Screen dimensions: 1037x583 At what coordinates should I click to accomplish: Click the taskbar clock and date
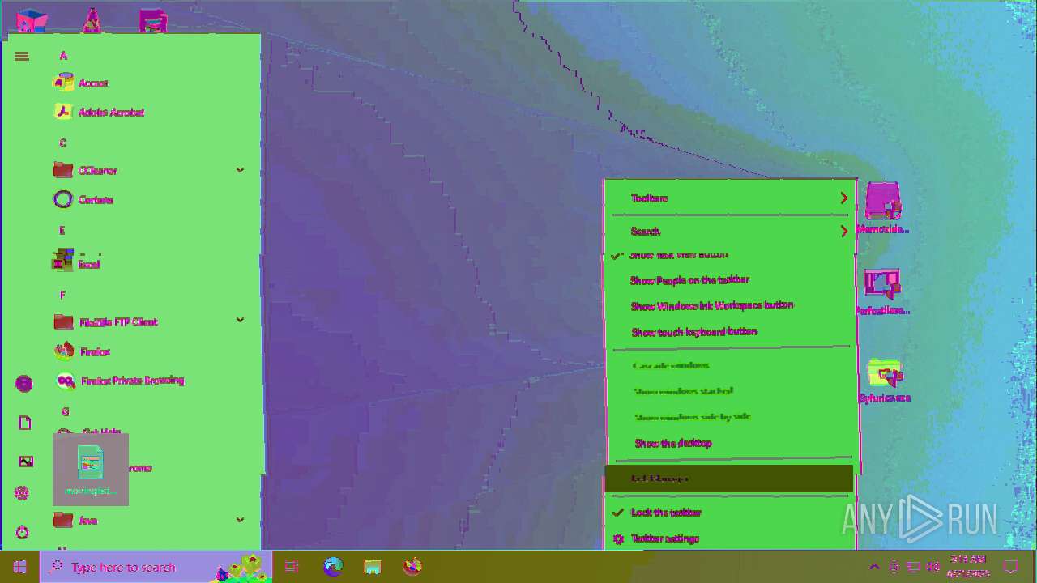[969, 567]
